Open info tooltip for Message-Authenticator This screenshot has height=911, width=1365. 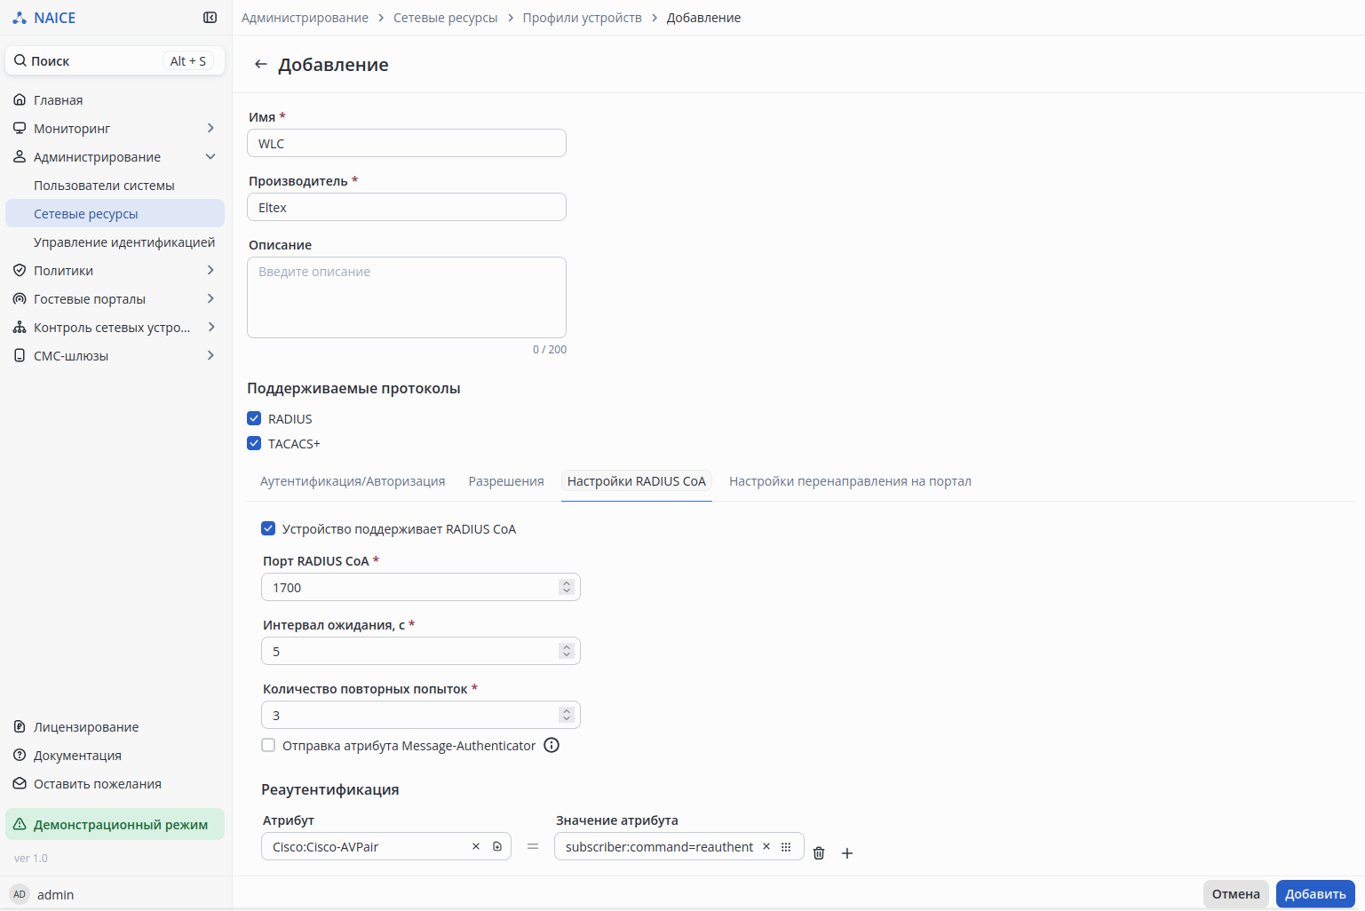[552, 746]
